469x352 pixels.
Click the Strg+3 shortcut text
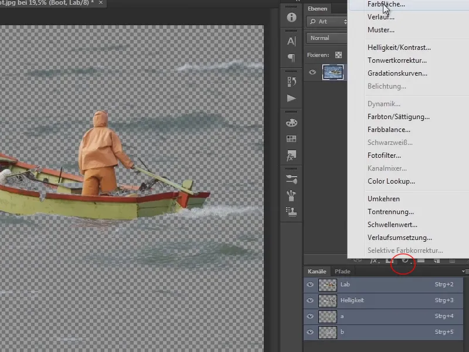tap(444, 300)
